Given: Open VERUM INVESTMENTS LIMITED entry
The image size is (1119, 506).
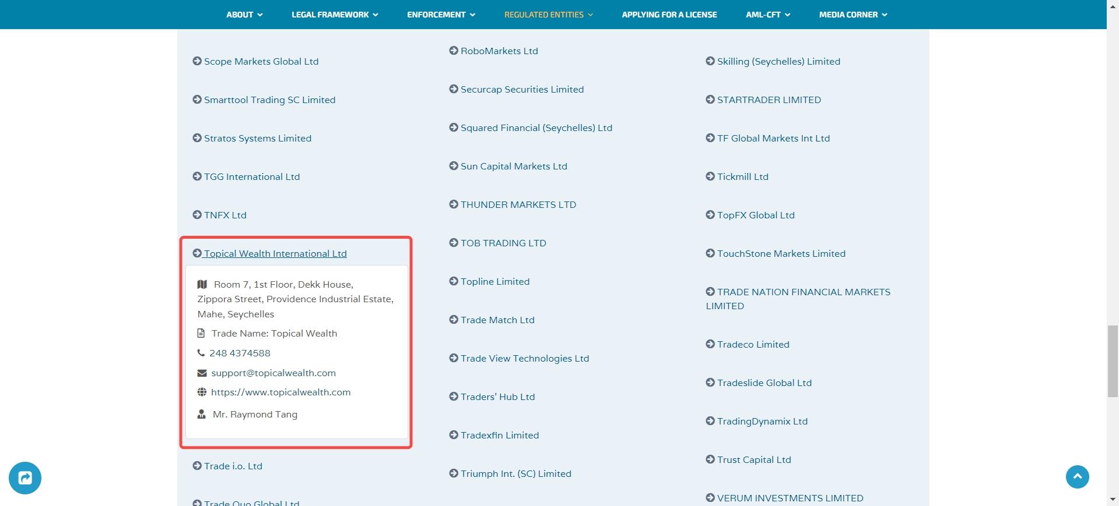Looking at the screenshot, I should pos(784,498).
